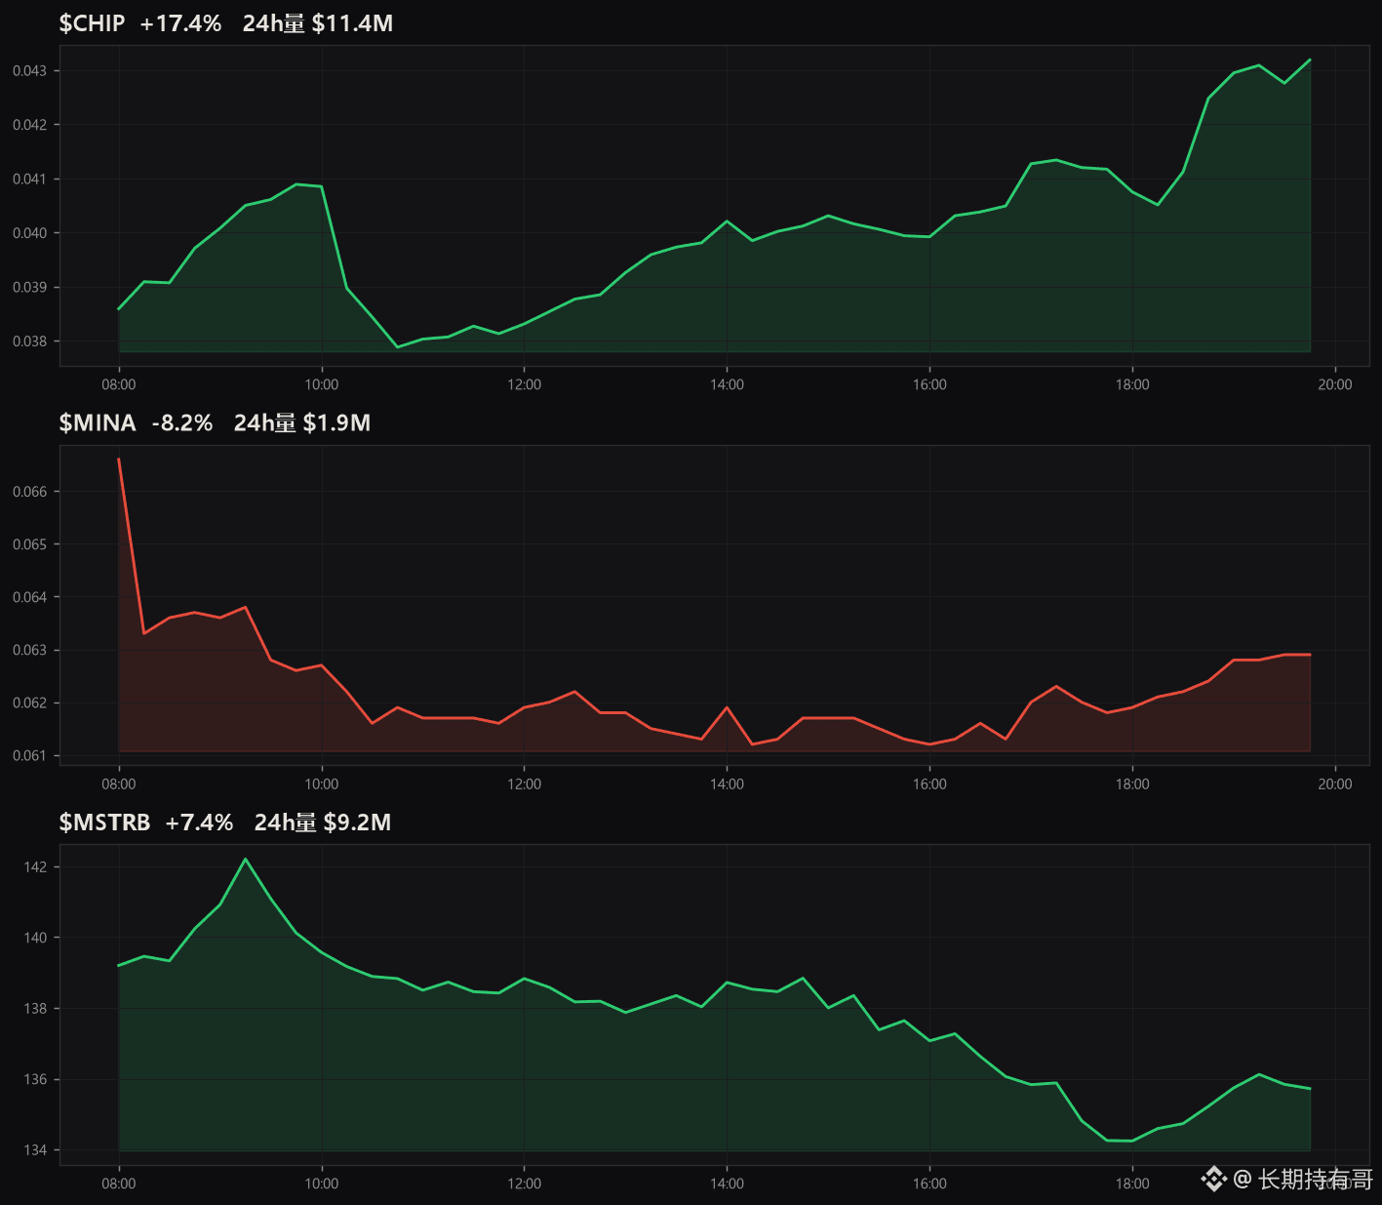Select 10:00 on the $MSTRB time axis
The width and height of the screenshot is (1382, 1205).
322,1184
